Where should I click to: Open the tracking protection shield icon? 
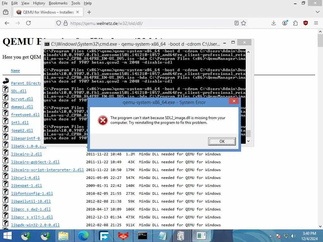click(x=58, y=23)
